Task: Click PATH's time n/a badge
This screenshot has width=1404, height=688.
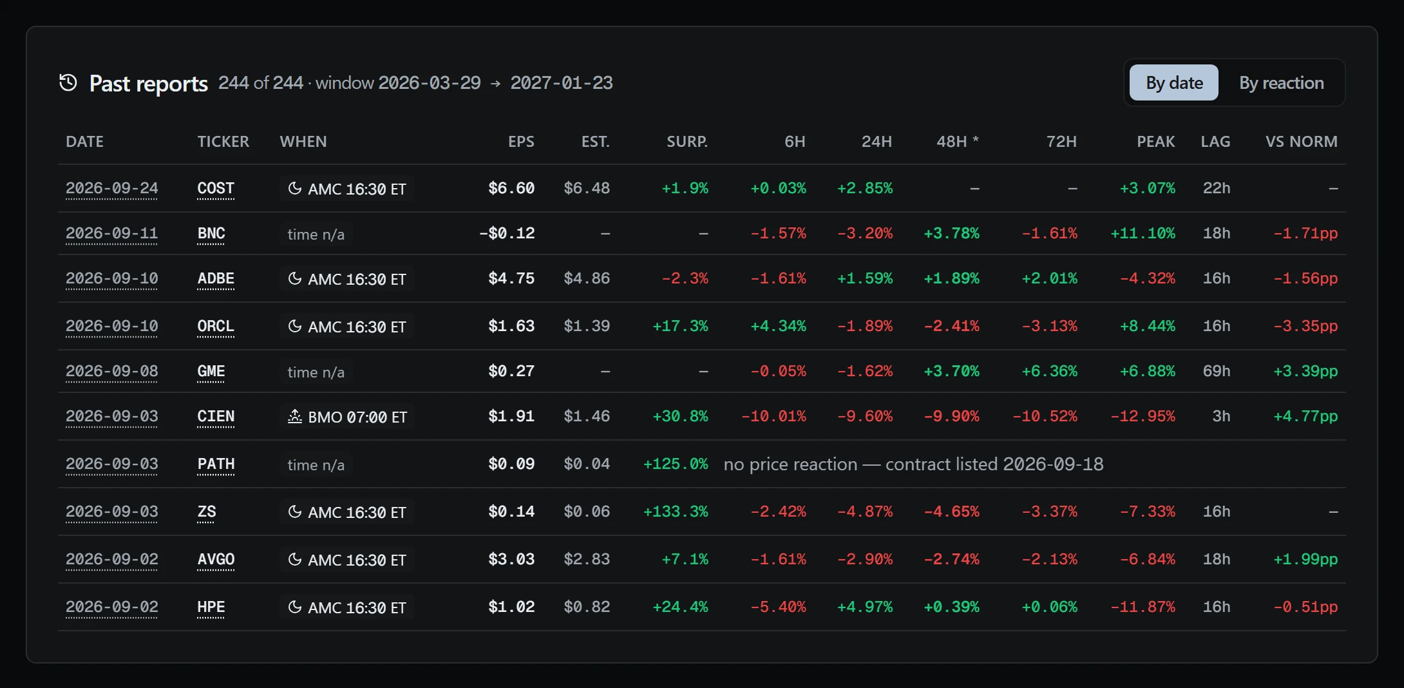Action: (316, 464)
